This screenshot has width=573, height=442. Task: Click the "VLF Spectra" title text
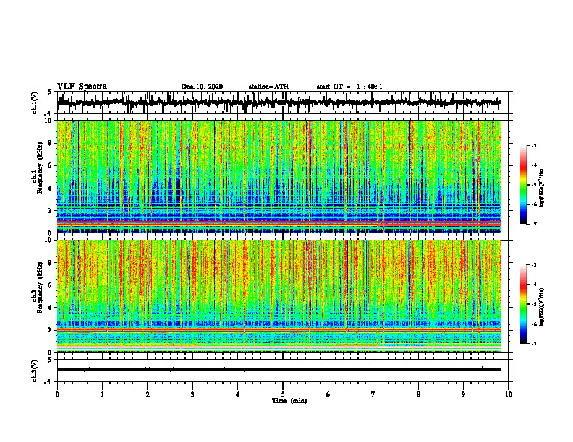click(82, 87)
